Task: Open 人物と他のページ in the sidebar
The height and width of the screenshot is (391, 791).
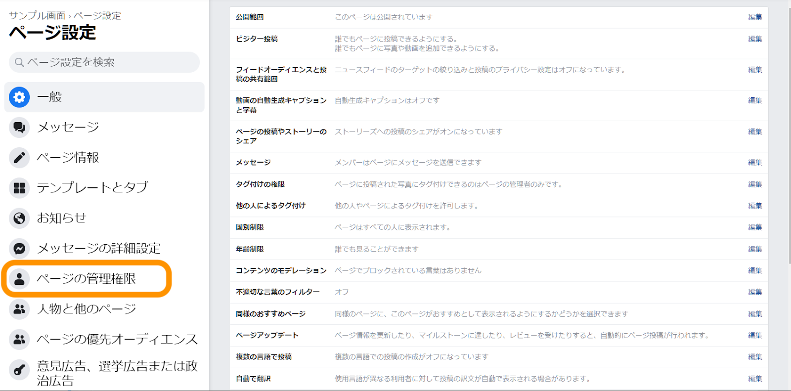Action: click(104, 309)
